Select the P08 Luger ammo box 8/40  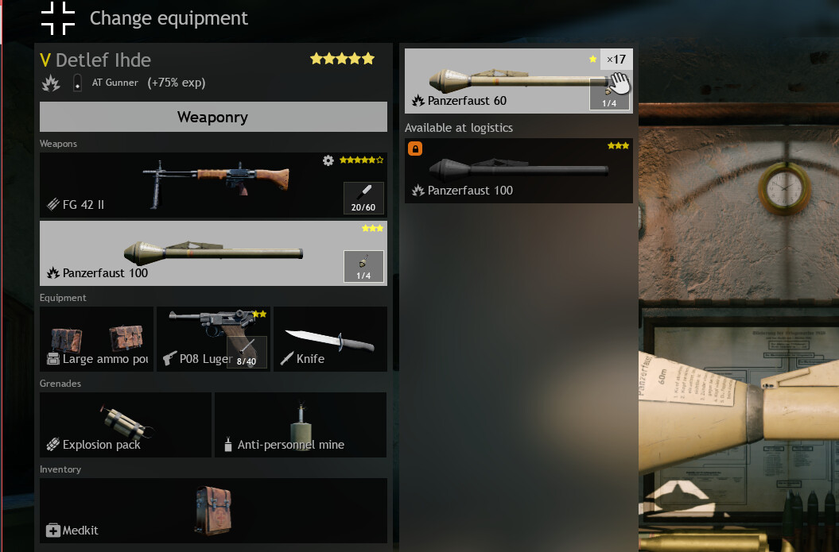(x=247, y=352)
